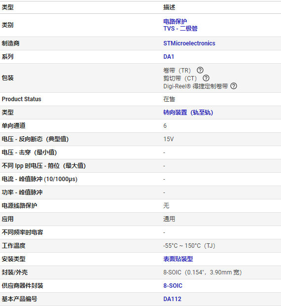This screenshot has height=306, width=281.
Task: Click the 类型 column header at top
Action: pyautogui.click(x=7, y=7)
